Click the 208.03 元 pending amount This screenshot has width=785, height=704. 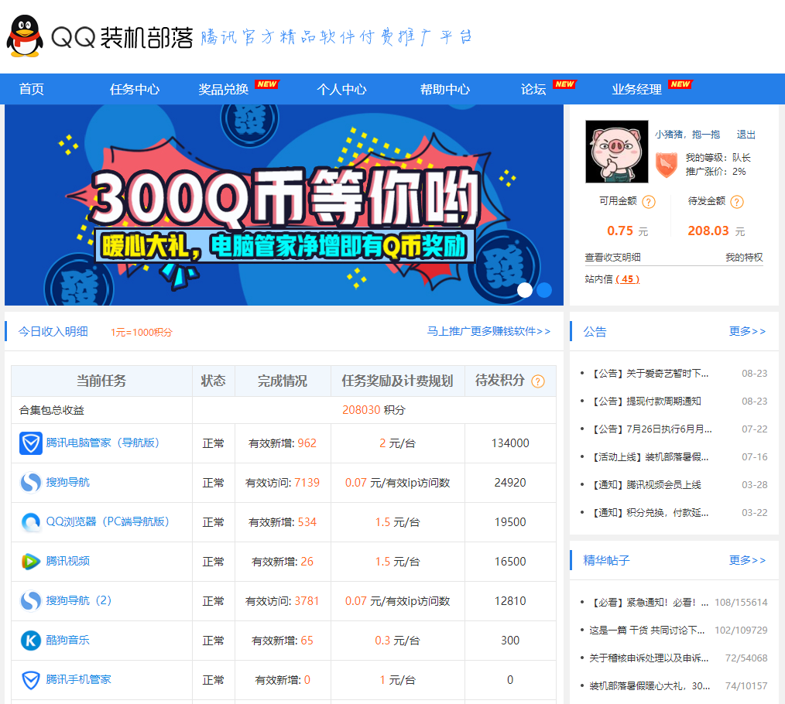click(716, 231)
